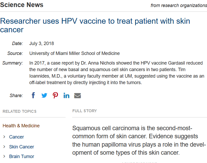The image size is (207, 163).
Task: Share the story on LinkedIn
Action: click(x=66, y=95)
